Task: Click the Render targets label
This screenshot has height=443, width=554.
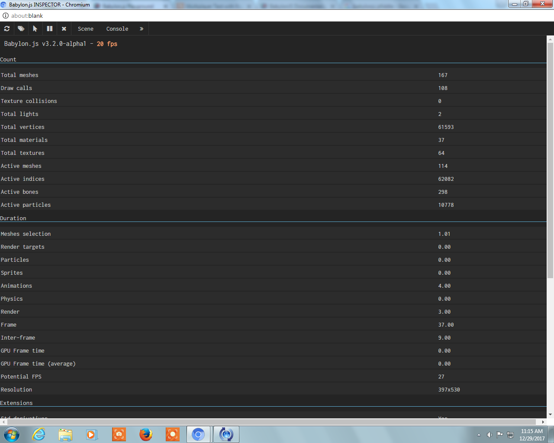Action: [x=23, y=247]
